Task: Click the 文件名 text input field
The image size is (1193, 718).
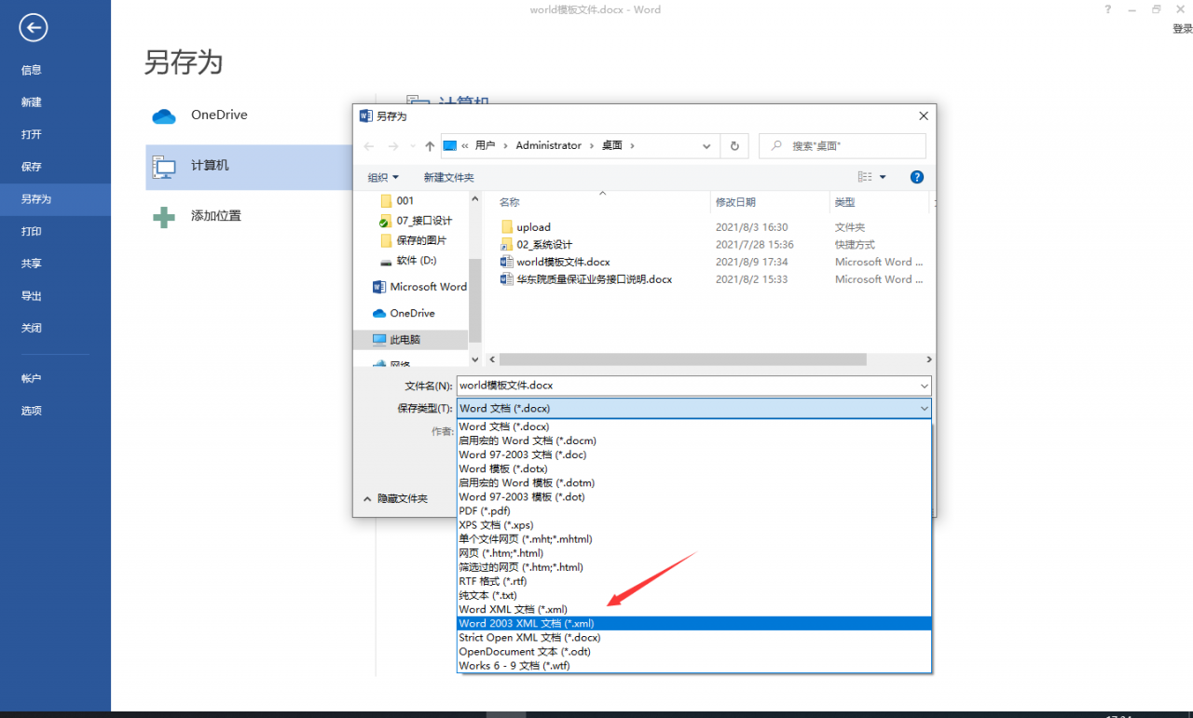Action: click(x=688, y=386)
